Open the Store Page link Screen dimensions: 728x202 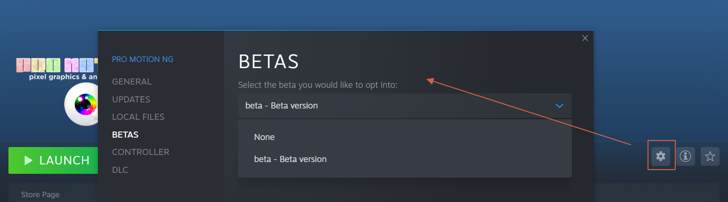tap(40, 194)
